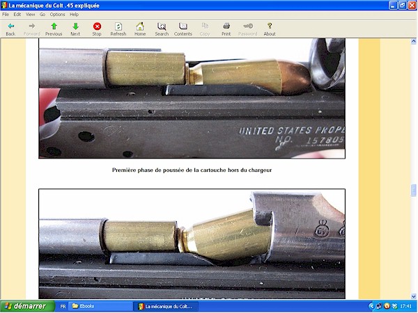Open the File menu

coord(6,15)
